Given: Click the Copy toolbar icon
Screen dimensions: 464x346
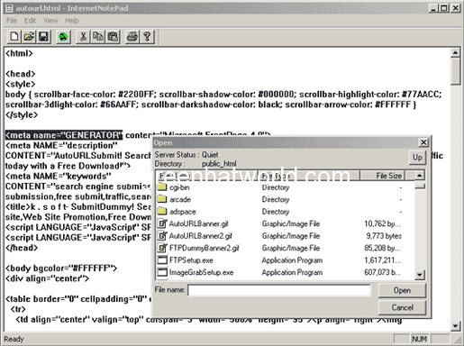Looking at the screenshot, I should [98, 37].
